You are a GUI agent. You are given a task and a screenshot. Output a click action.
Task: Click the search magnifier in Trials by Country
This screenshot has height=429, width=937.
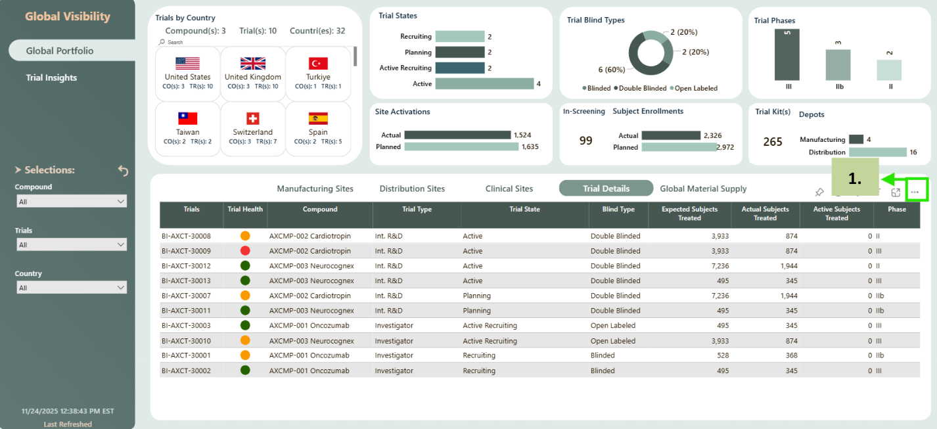pyautogui.click(x=162, y=42)
